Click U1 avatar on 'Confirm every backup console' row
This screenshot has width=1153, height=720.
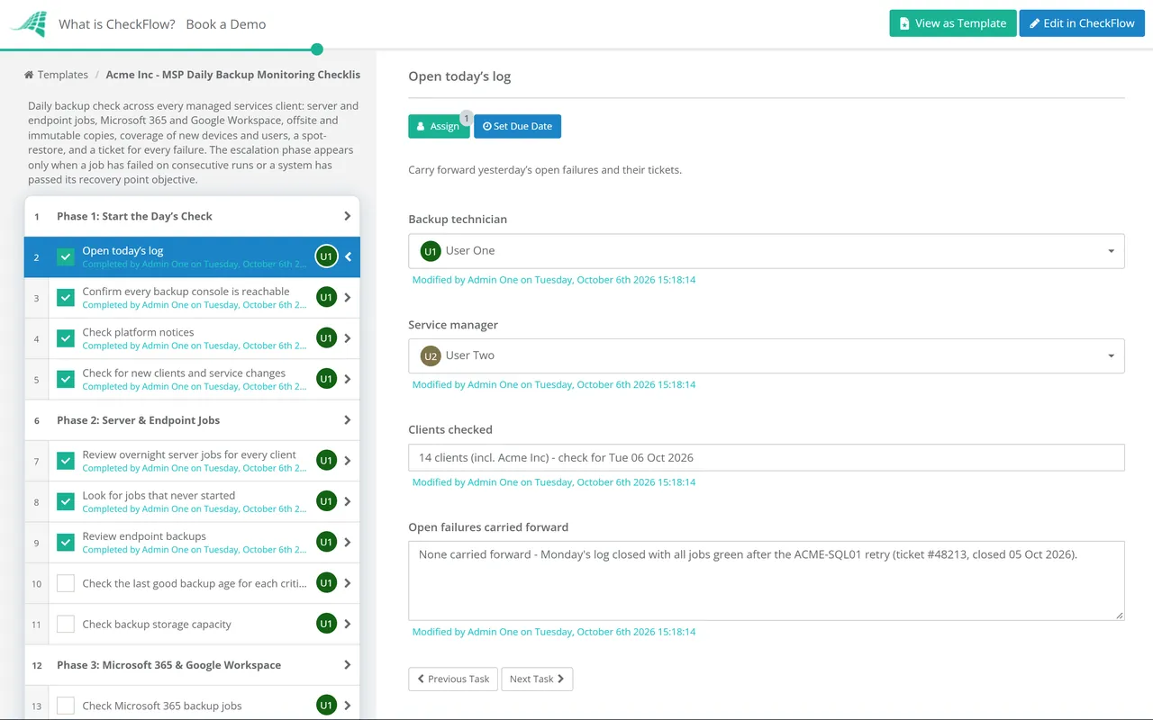pos(326,297)
